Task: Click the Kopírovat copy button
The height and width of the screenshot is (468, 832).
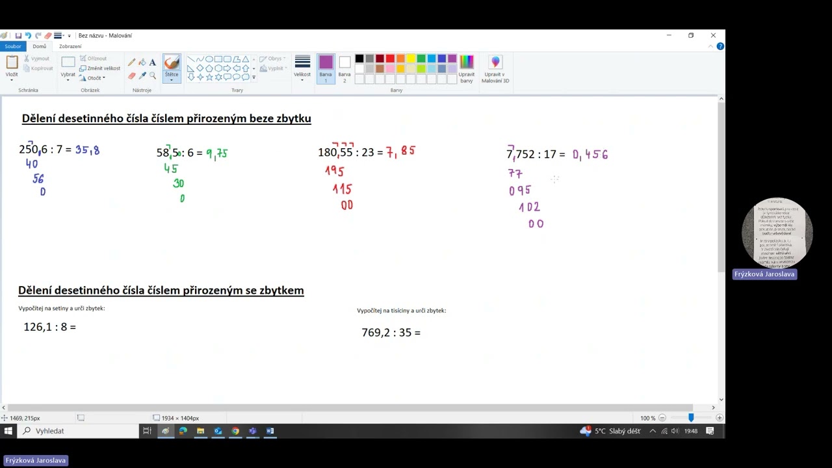Action: [38, 68]
